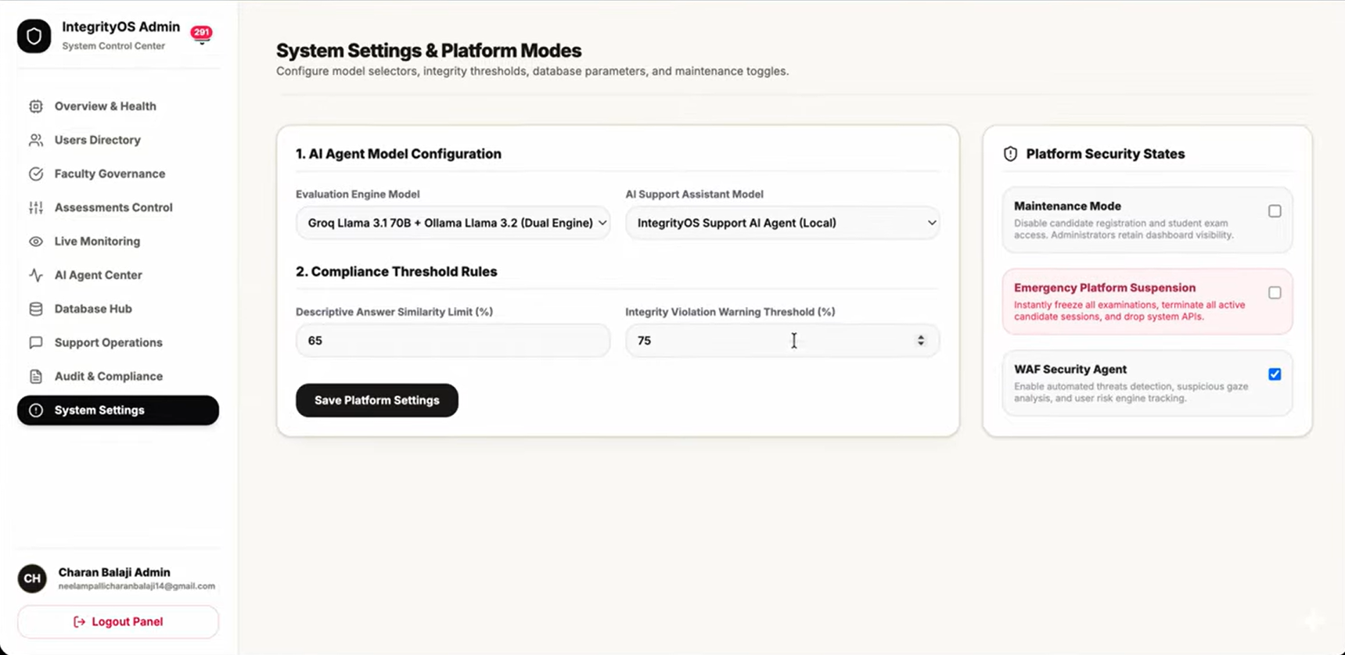
Task: Uncheck the WAF Security Agent checkbox
Action: point(1275,374)
